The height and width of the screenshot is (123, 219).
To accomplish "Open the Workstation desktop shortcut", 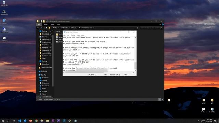I will click(x=4, y=12).
